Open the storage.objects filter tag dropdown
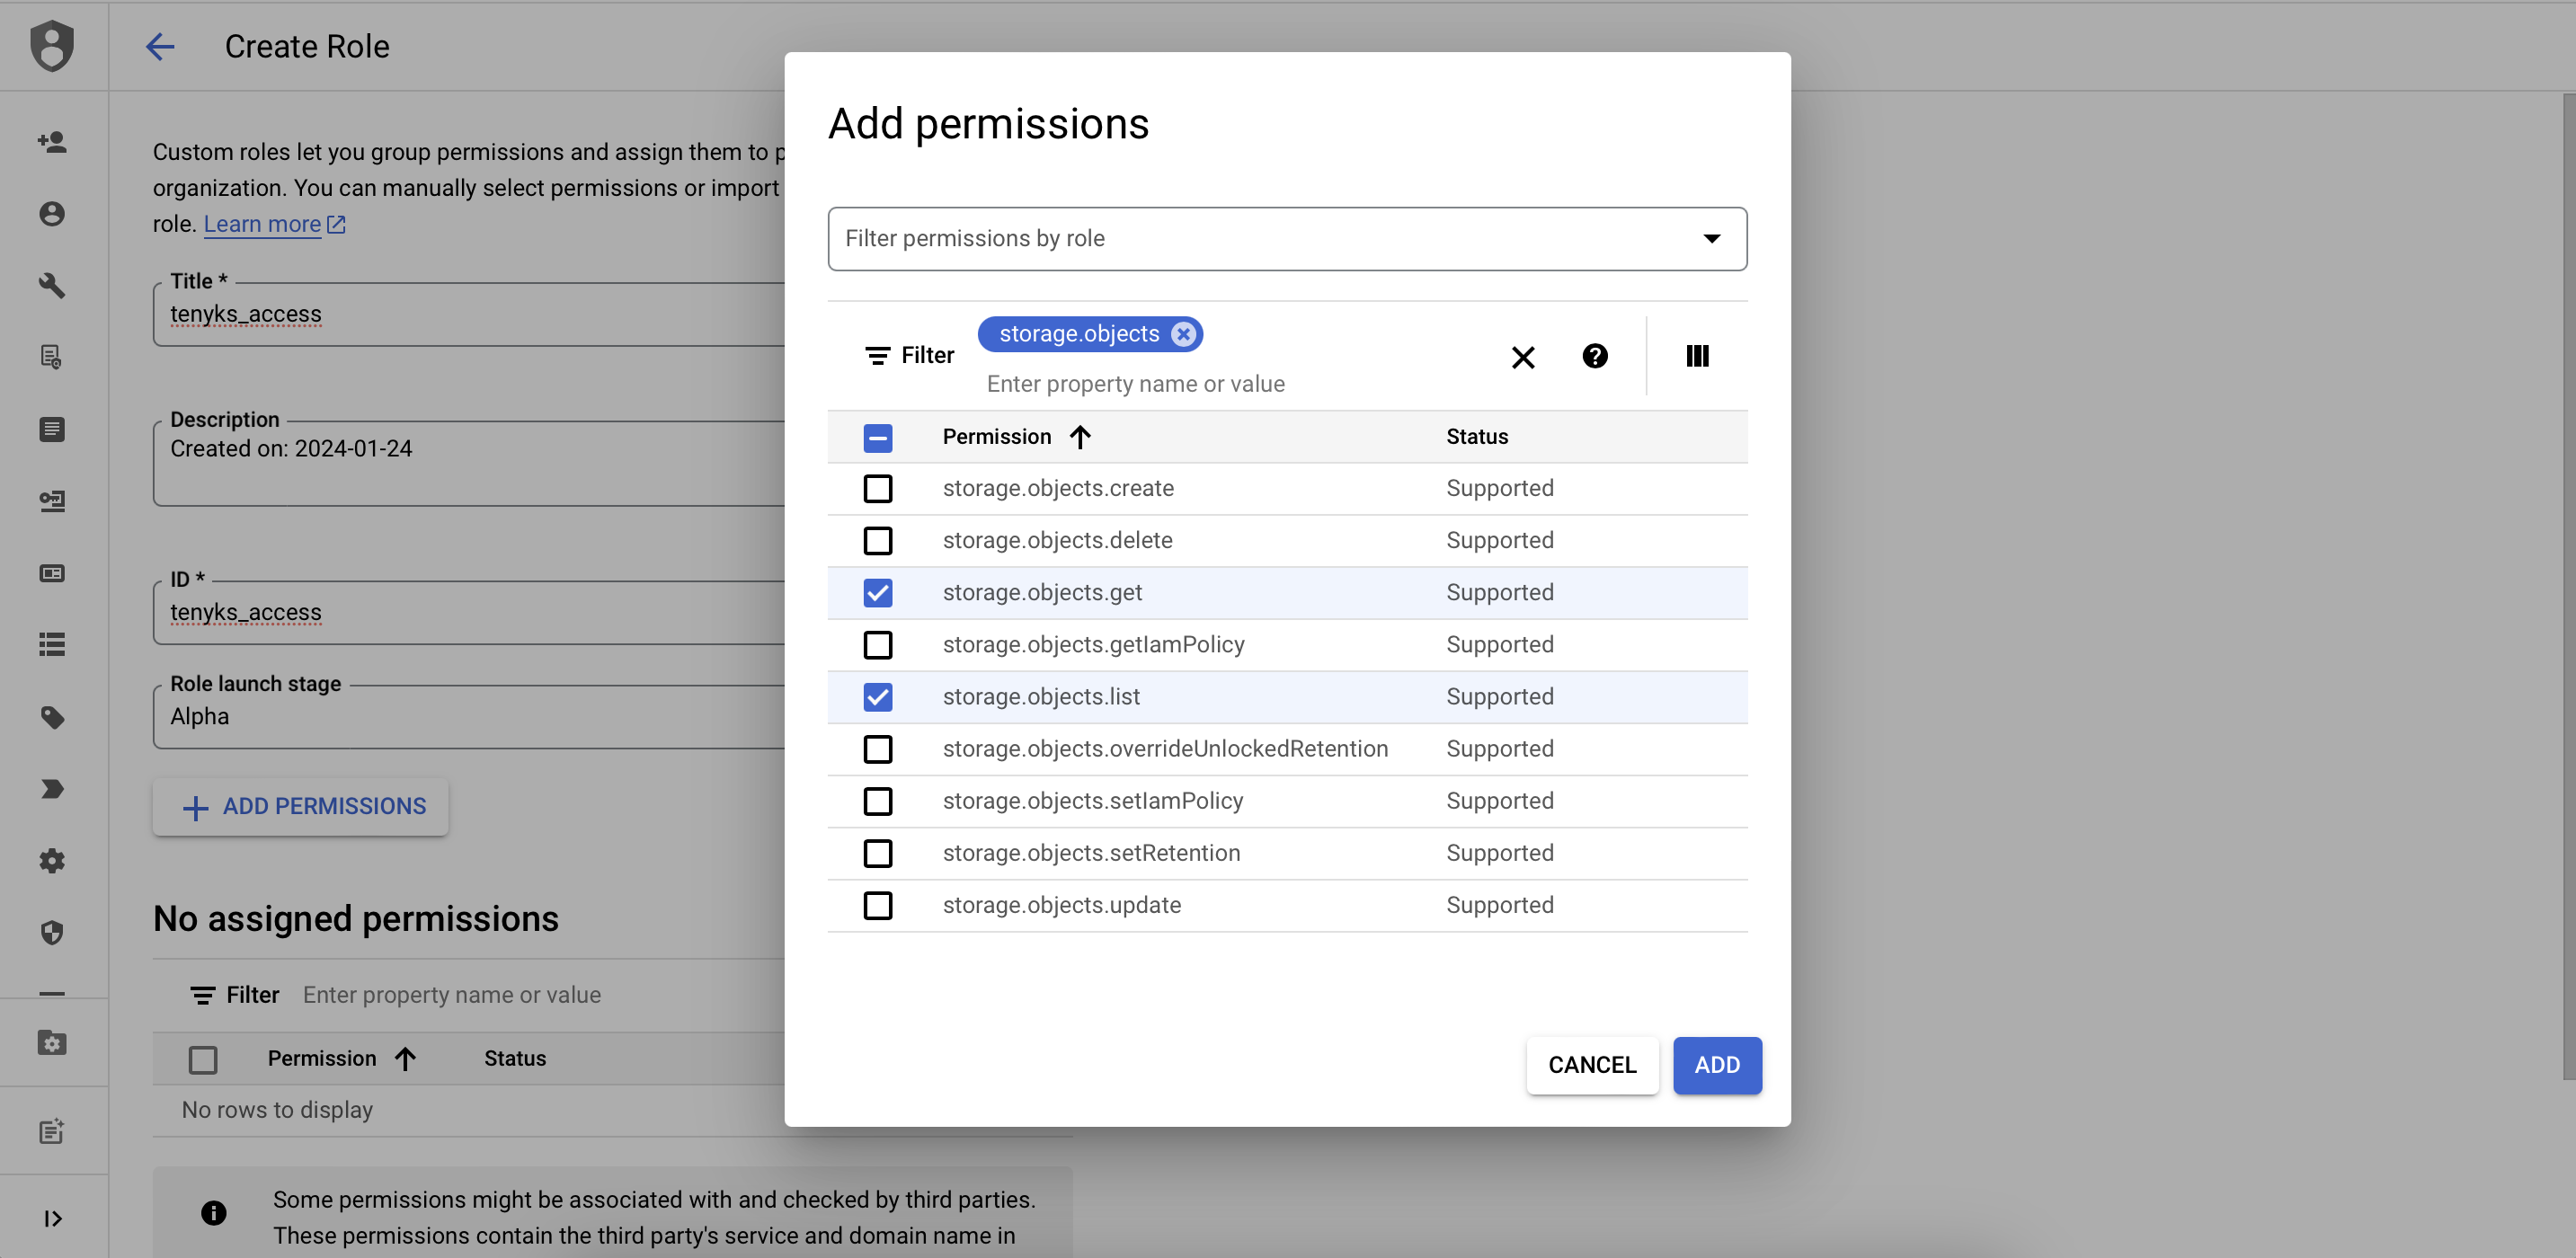The width and height of the screenshot is (2576, 1258). tap(1078, 333)
